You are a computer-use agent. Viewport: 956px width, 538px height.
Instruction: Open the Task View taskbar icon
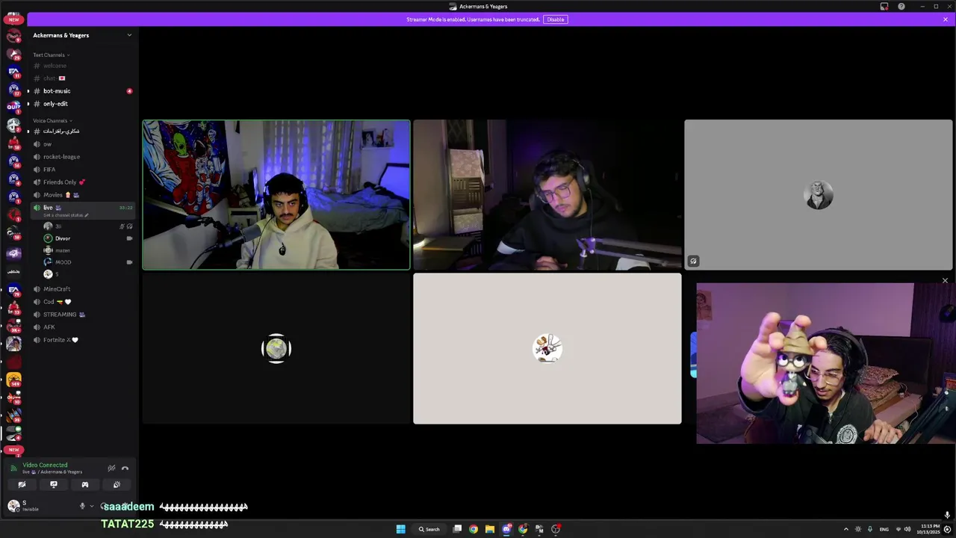click(x=457, y=529)
